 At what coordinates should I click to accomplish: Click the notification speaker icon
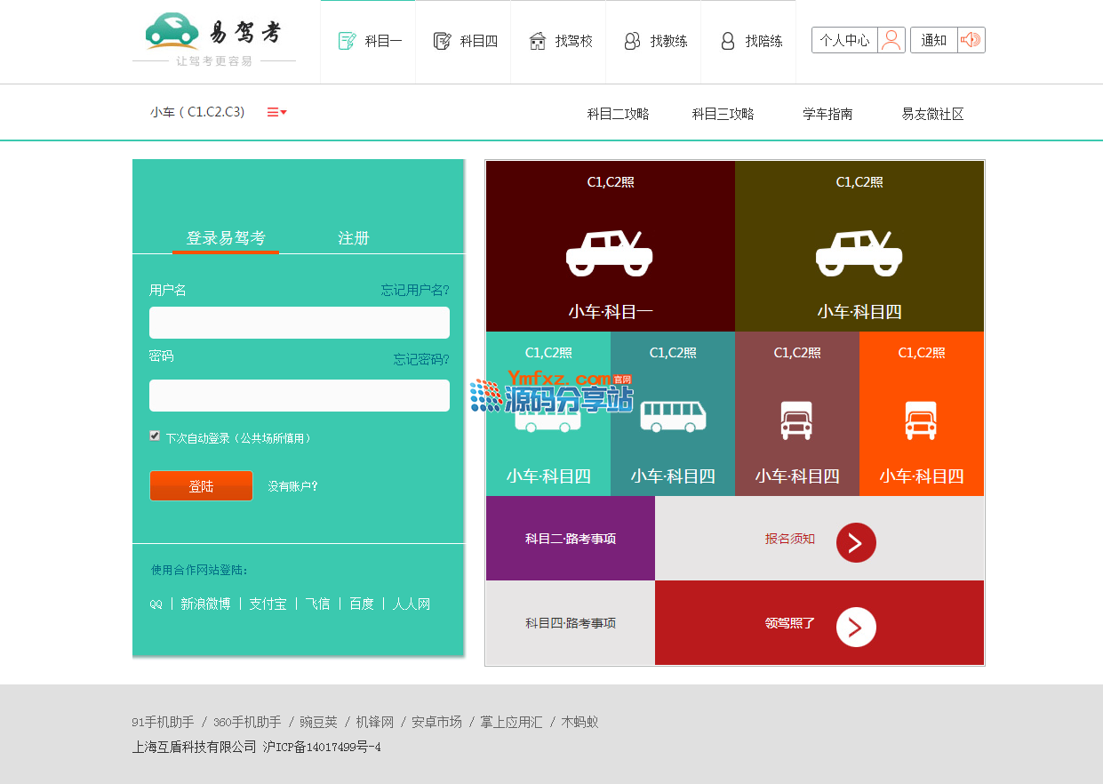click(971, 40)
